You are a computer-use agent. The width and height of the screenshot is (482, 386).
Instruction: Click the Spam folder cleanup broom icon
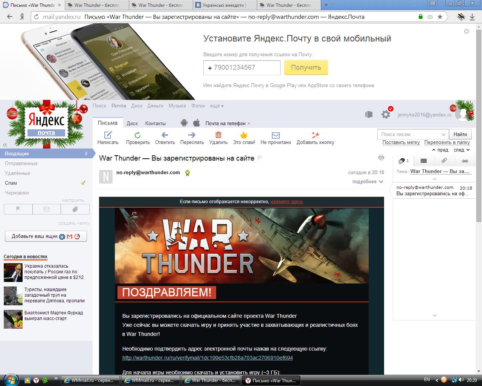point(83,183)
